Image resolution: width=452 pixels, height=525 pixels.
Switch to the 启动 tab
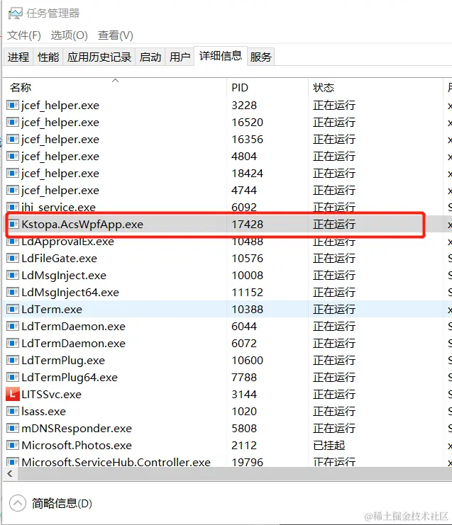(x=150, y=57)
